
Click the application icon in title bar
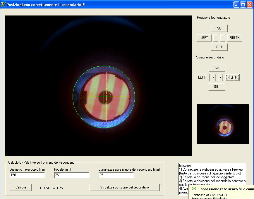coord(3,4)
